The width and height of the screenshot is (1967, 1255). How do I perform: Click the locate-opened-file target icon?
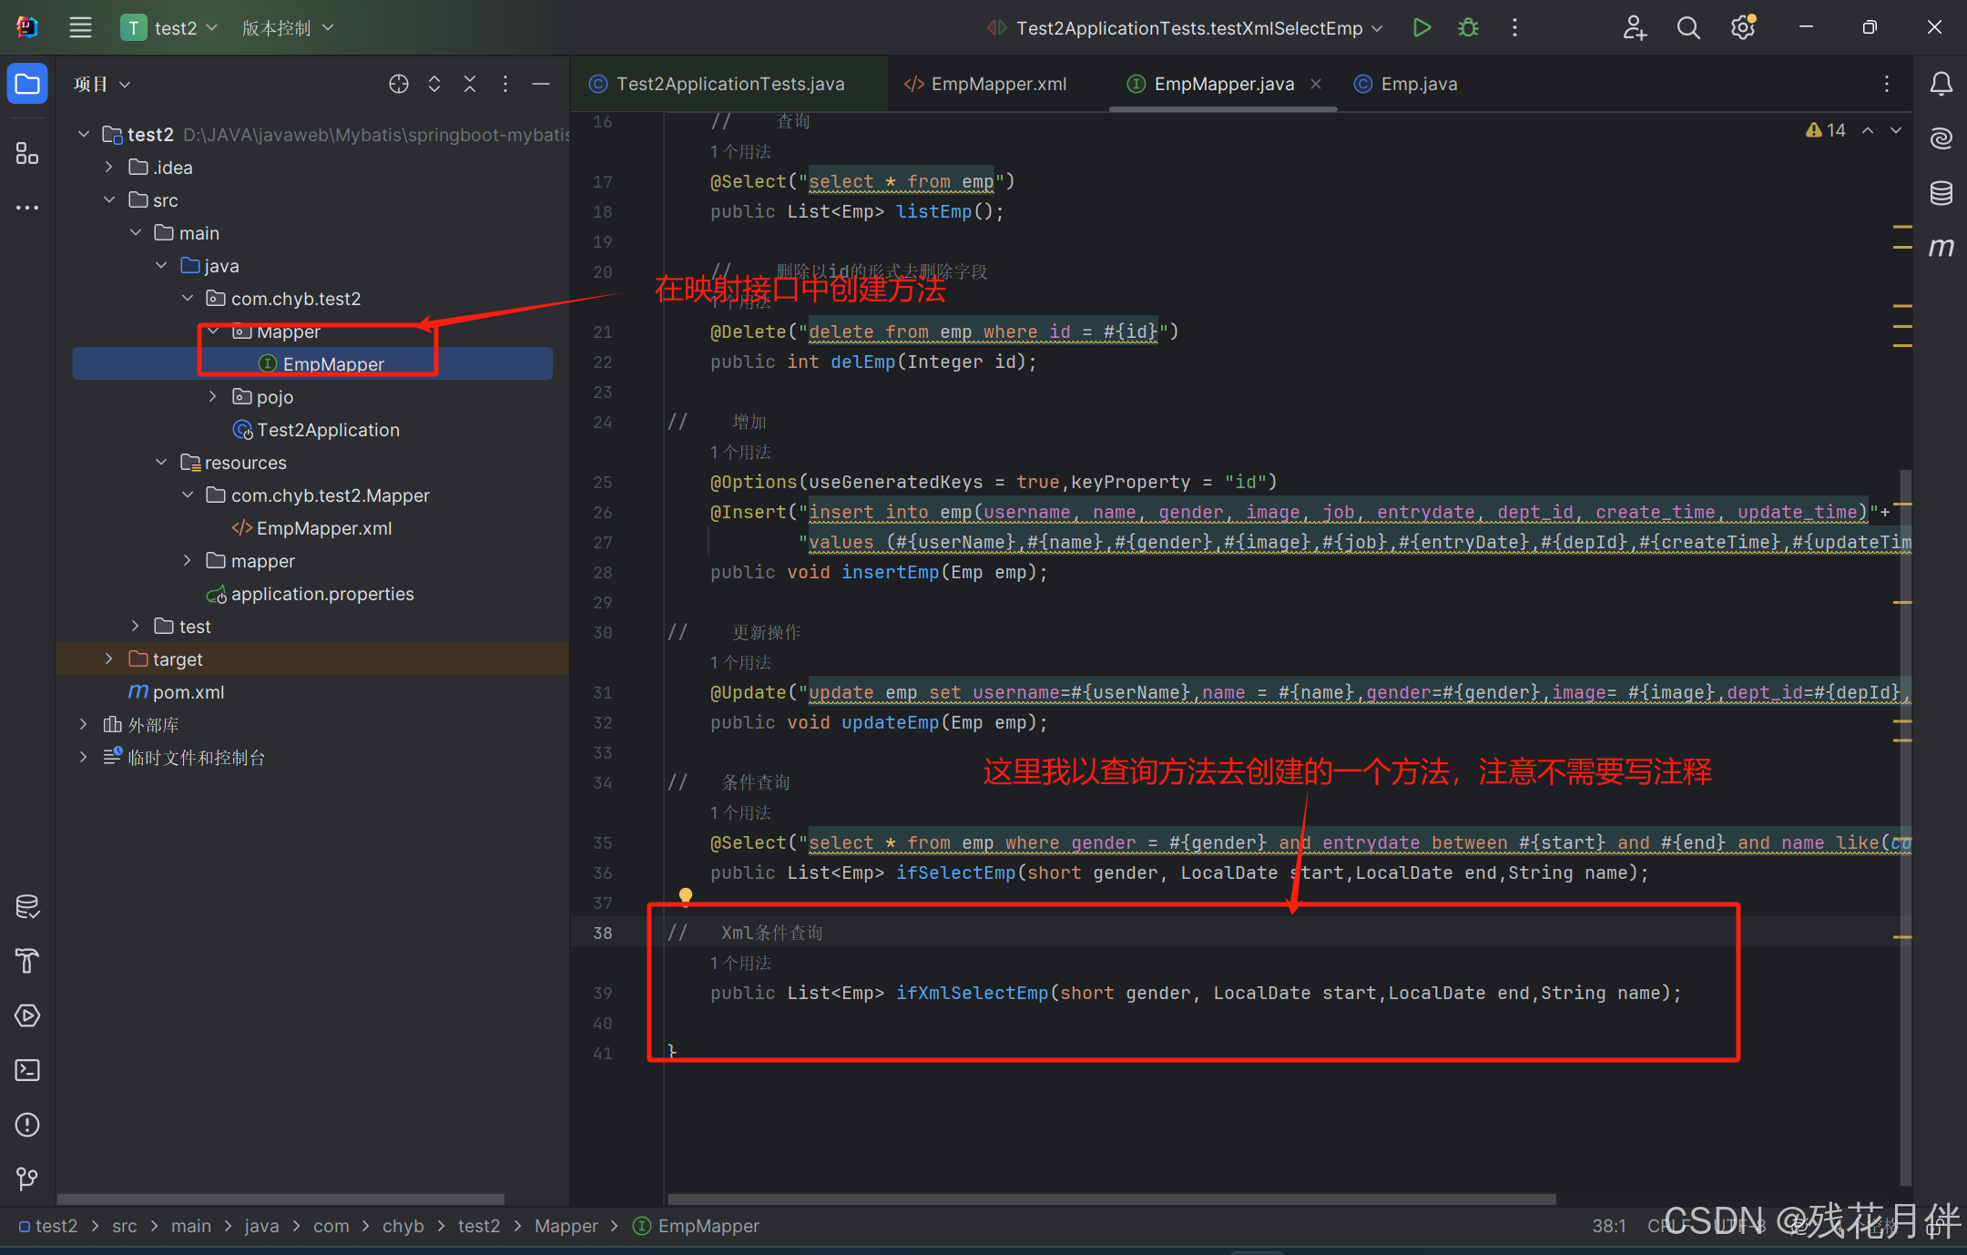[399, 84]
